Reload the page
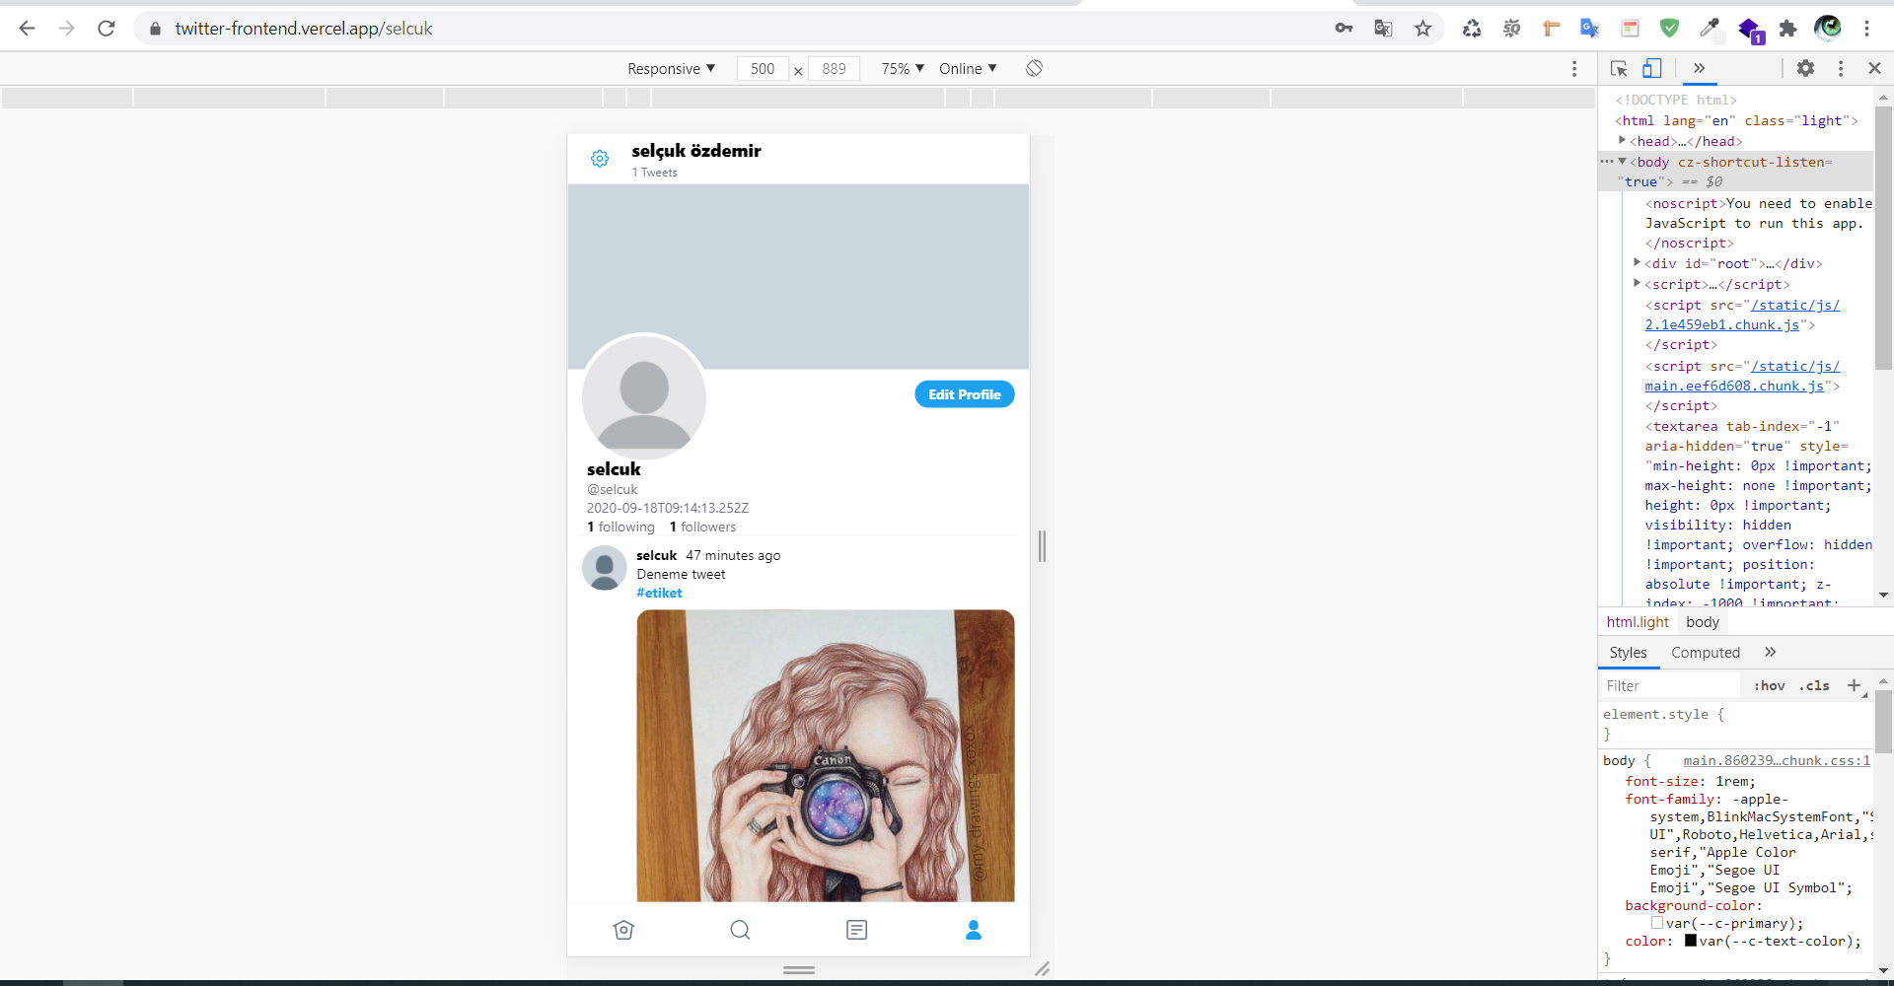This screenshot has width=1894, height=986. point(107,29)
